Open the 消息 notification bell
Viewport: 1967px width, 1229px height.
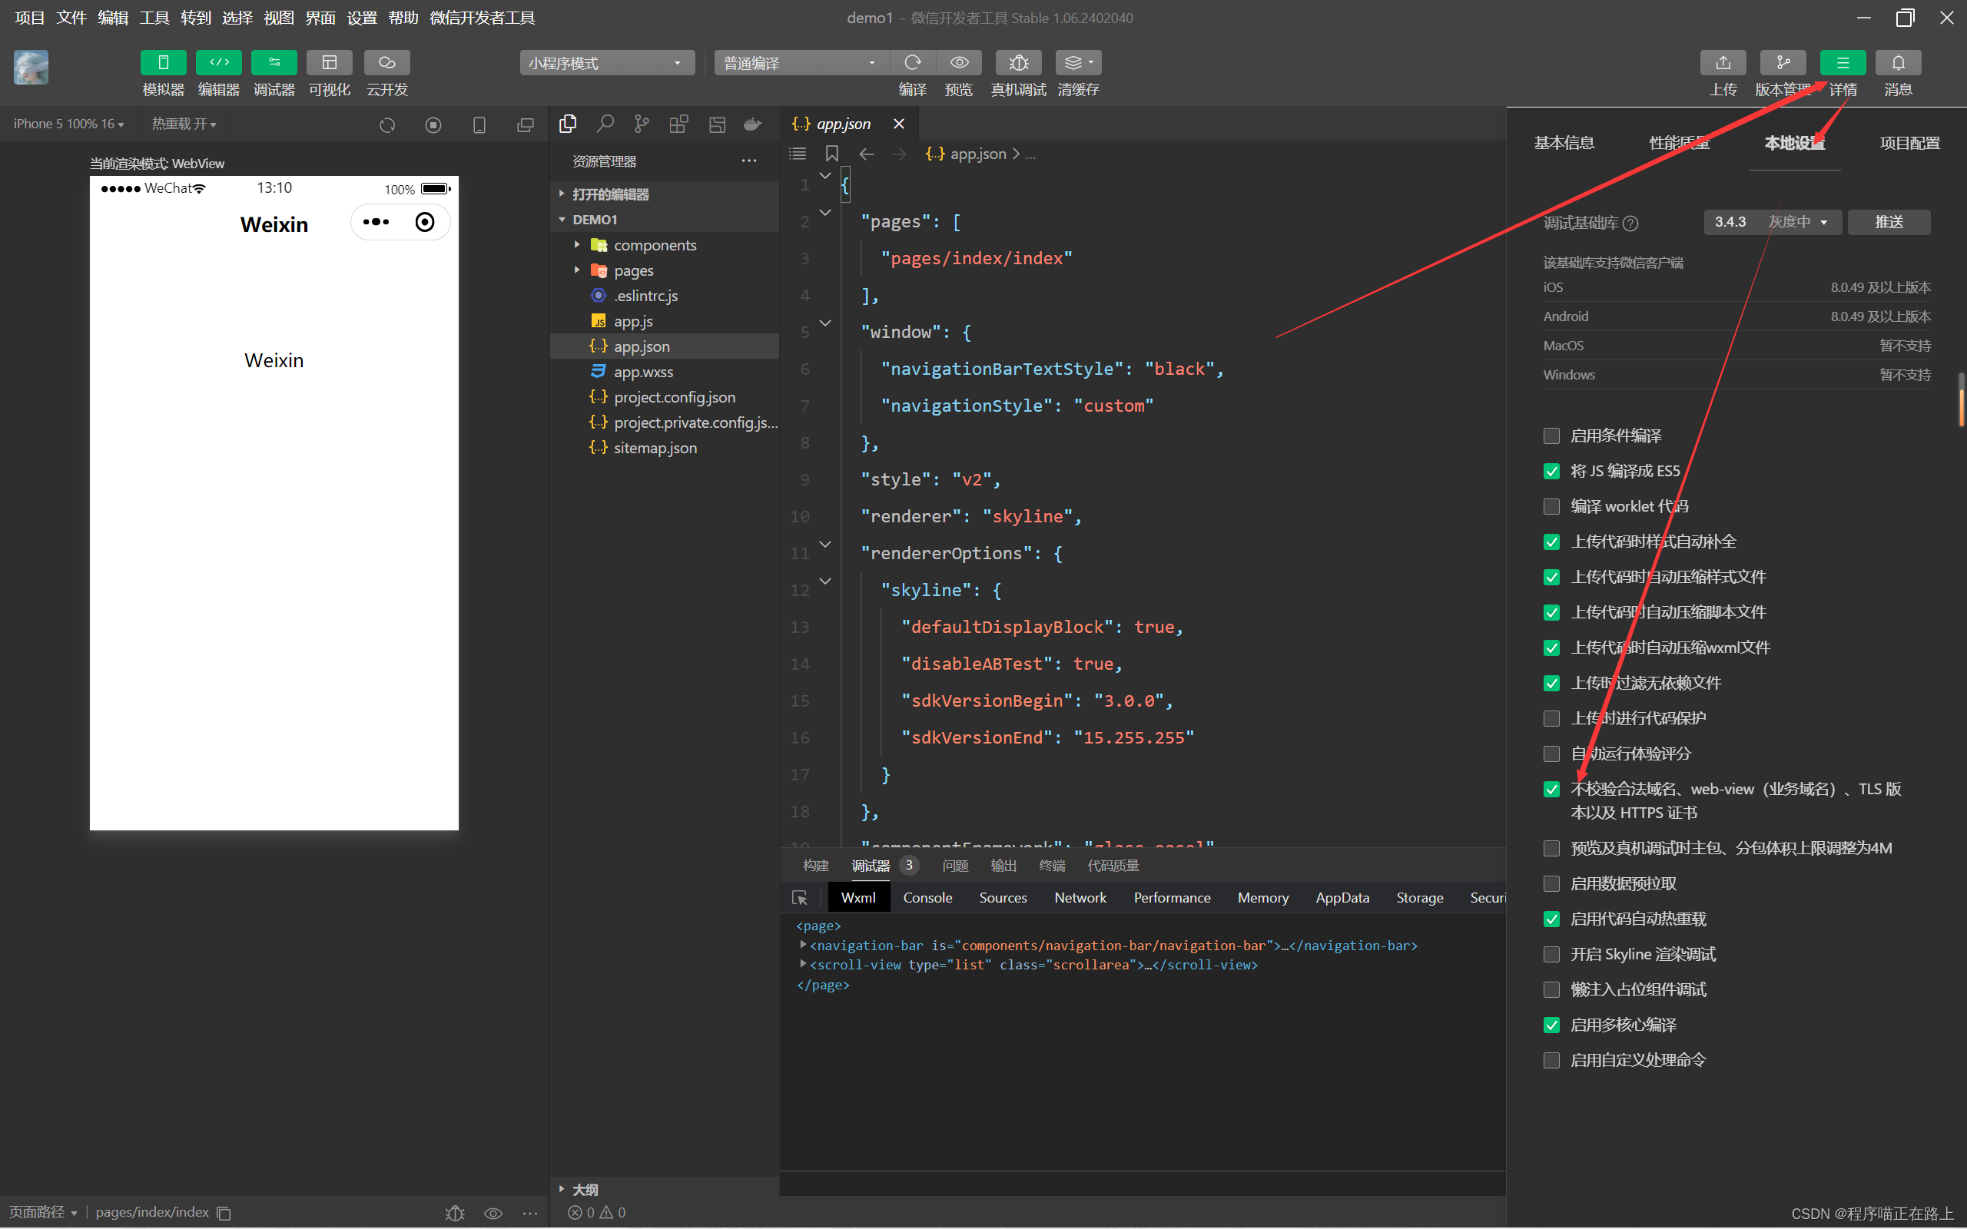pyautogui.click(x=1897, y=62)
